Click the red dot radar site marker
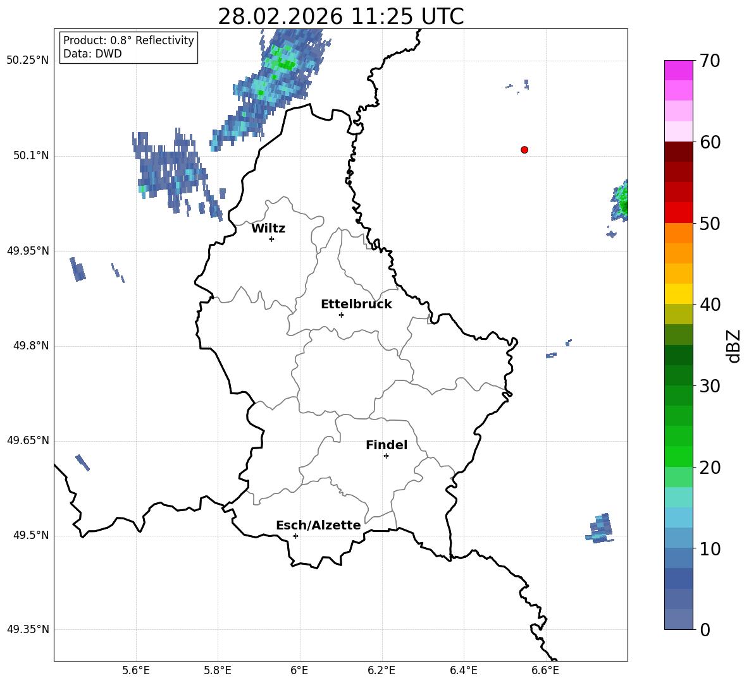Screen dimensions: 749x683 click(x=524, y=150)
